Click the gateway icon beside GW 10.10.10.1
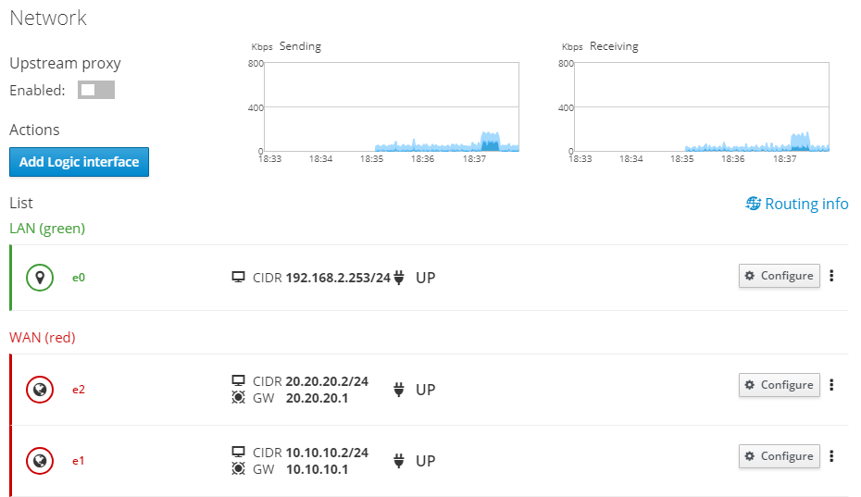 (x=238, y=469)
